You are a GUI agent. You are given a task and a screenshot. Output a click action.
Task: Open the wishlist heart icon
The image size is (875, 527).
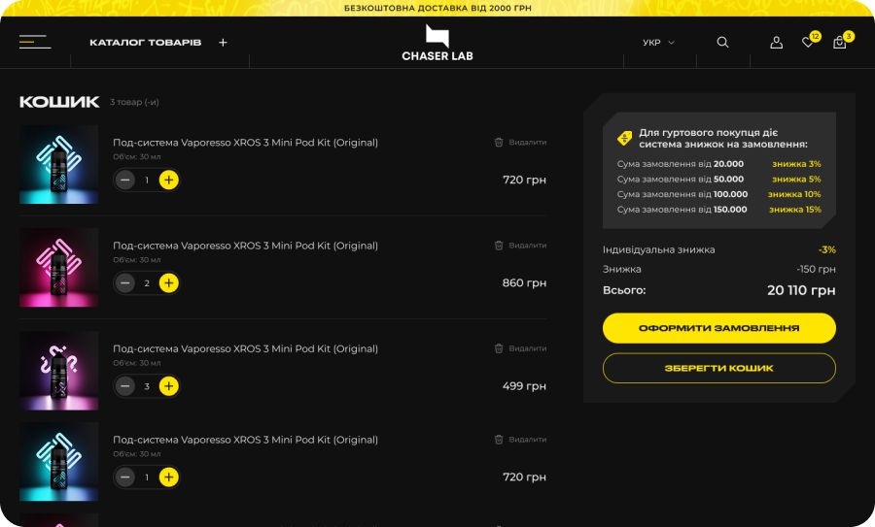[x=807, y=43]
